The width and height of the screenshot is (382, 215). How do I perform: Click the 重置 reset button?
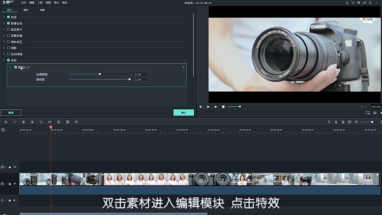[x=11, y=113]
